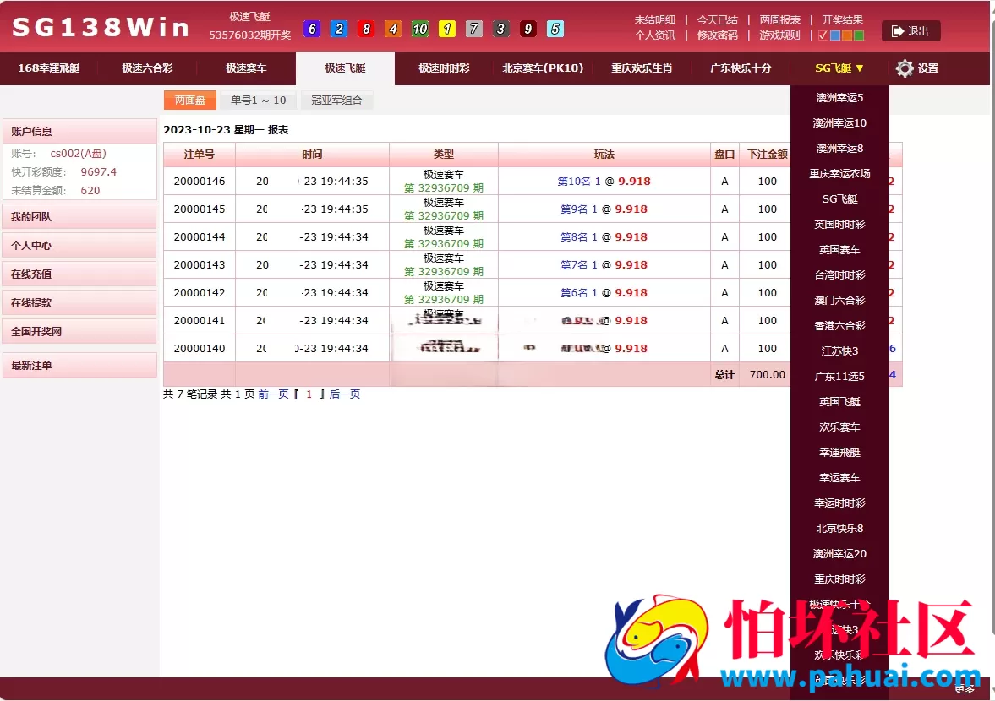Switch to the 两面盘 sub-tab
The height and width of the screenshot is (701, 995).
(x=190, y=101)
